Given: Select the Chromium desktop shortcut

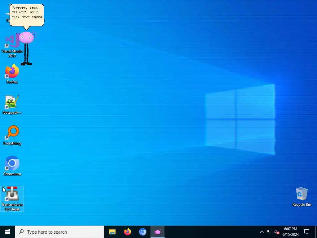Looking at the screenshot, I should (x=12, y=166).
